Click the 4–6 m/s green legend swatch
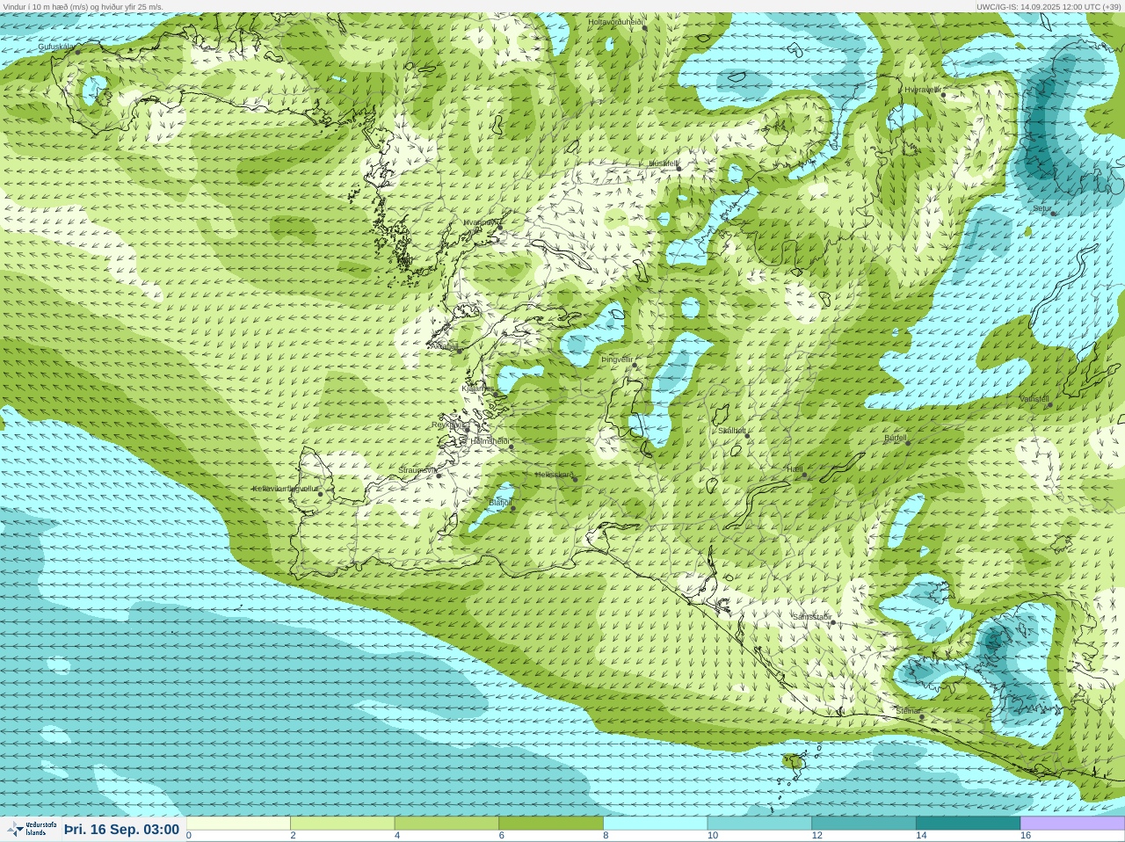Image resolution: width=1125 pixels, height=842 pixels. pos(446,824)
